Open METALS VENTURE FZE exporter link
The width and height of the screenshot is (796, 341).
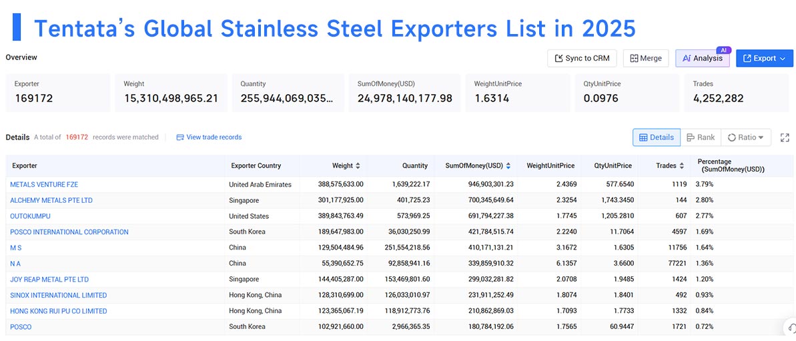(44, 185)
